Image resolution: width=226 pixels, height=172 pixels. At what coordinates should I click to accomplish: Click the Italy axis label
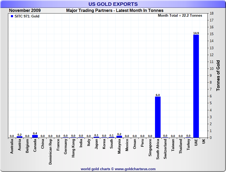pyautogui.click(x=89, y=142)
